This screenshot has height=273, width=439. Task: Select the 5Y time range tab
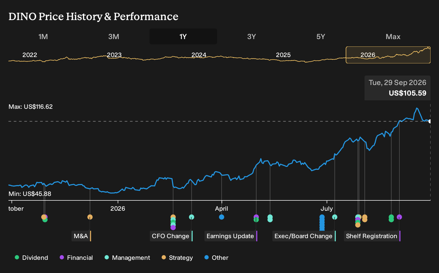[321, 36]
